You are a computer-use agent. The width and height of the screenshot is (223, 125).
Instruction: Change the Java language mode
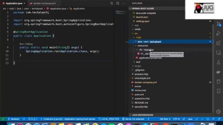(x=190, y=119)
